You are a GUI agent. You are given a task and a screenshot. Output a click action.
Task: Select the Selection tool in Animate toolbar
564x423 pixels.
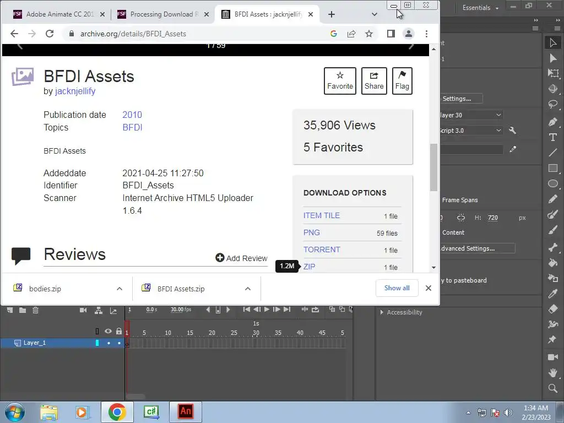(553, 42)
